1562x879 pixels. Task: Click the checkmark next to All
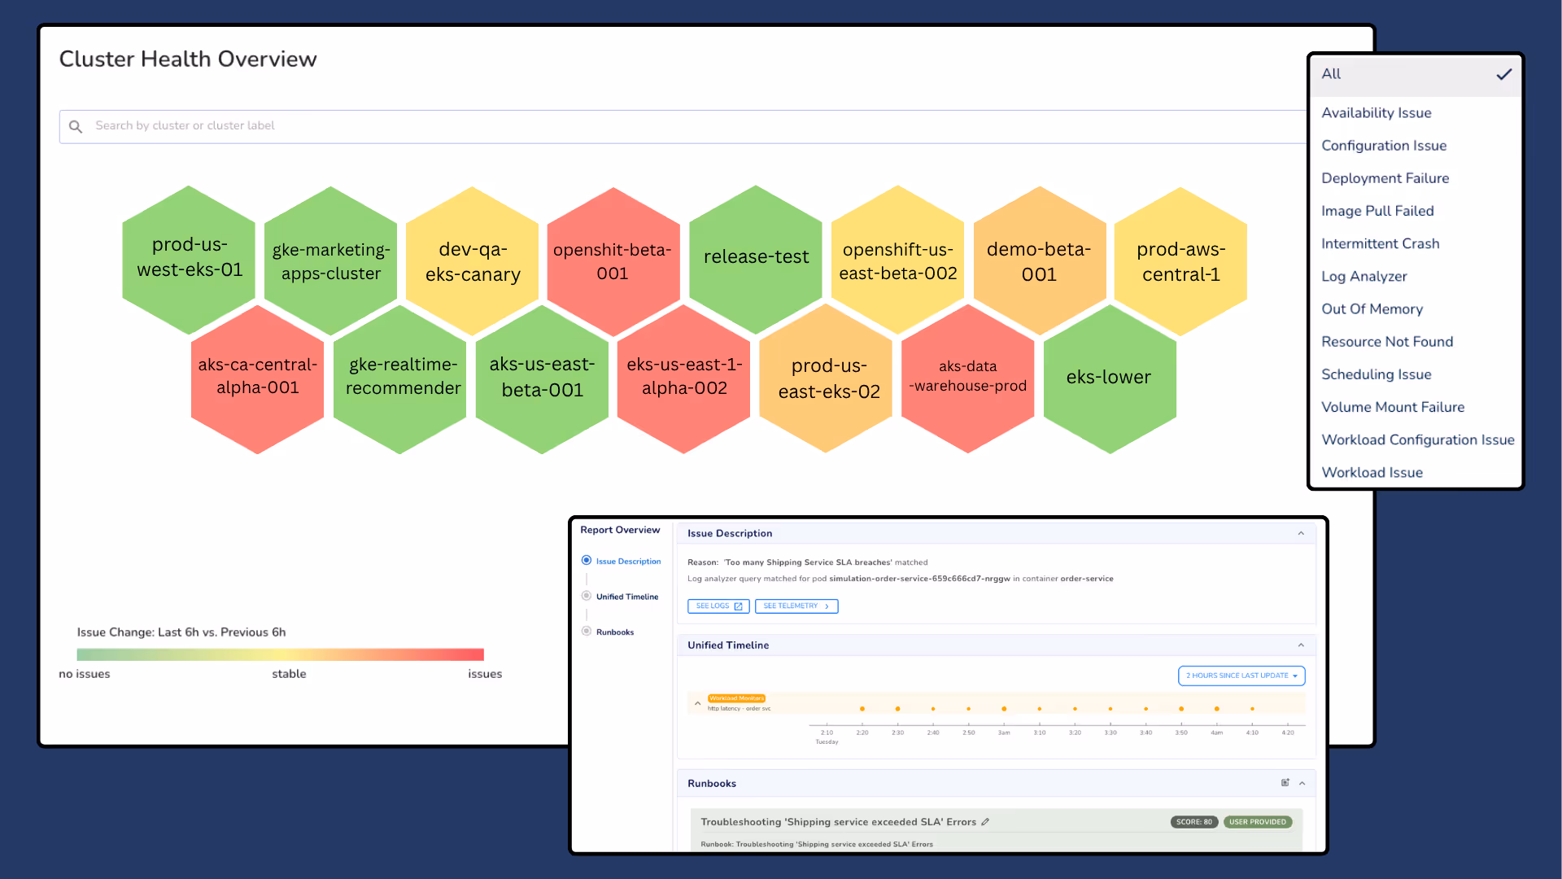coord(1503,74)
